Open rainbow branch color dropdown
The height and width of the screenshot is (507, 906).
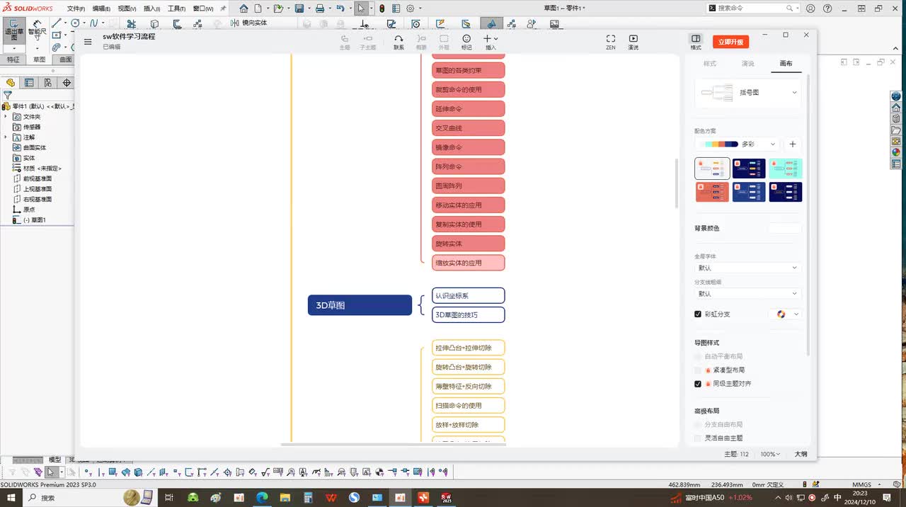point(785,314)
